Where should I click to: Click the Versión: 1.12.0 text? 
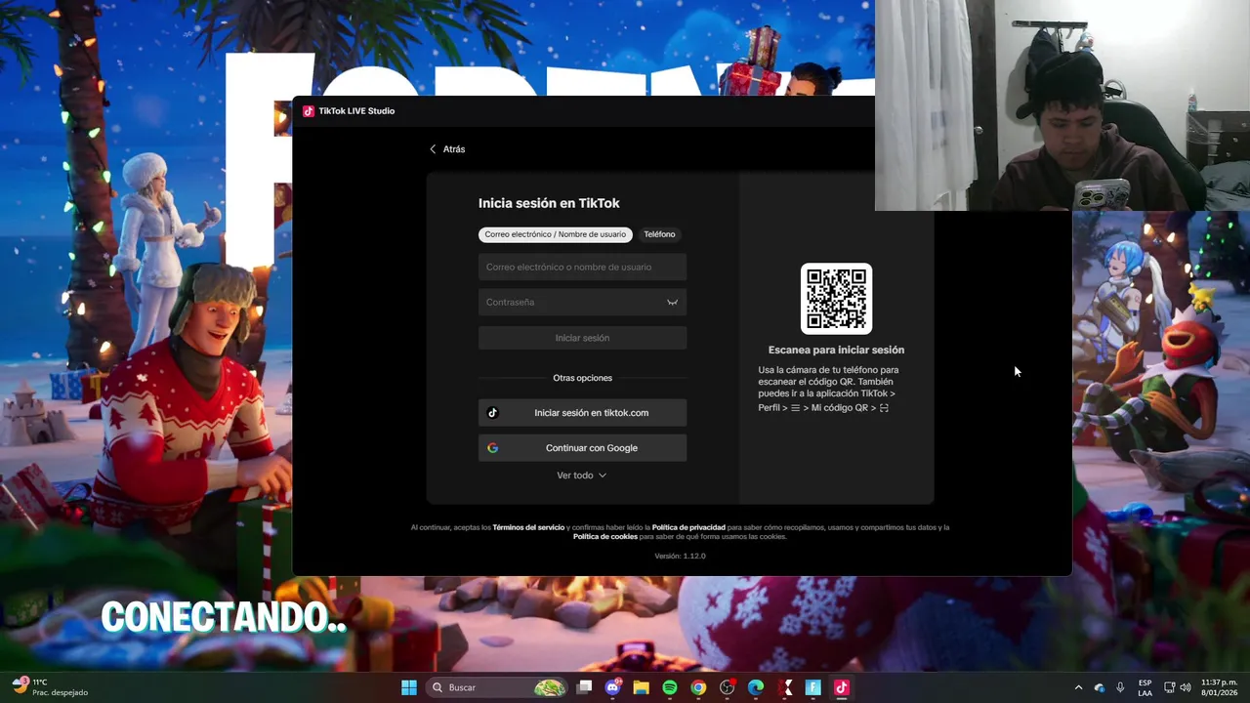pyautogui.click(x=680, y=557)
